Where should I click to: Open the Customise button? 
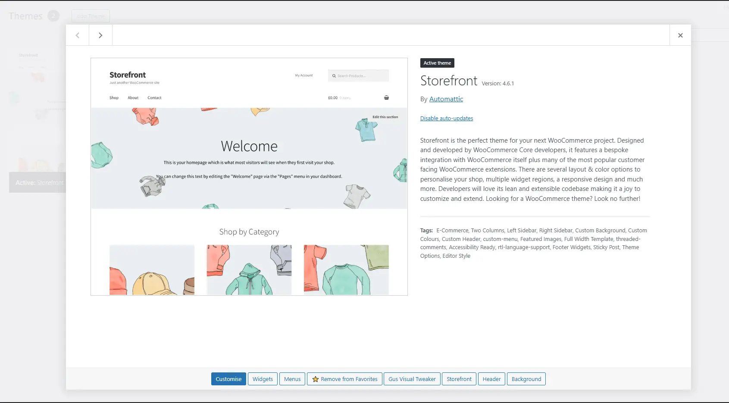pos(228,379)
